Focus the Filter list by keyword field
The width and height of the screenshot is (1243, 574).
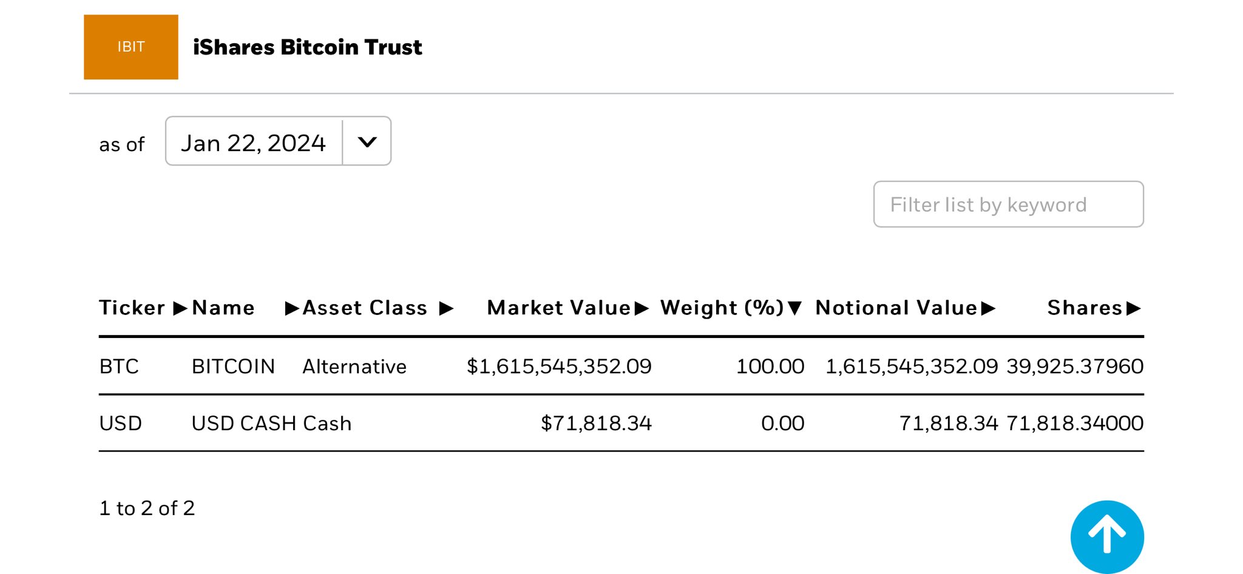point(1008,204)
